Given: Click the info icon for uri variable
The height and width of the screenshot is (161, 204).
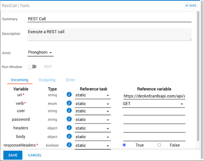Looking at the screenshot, I should (69, 95).
